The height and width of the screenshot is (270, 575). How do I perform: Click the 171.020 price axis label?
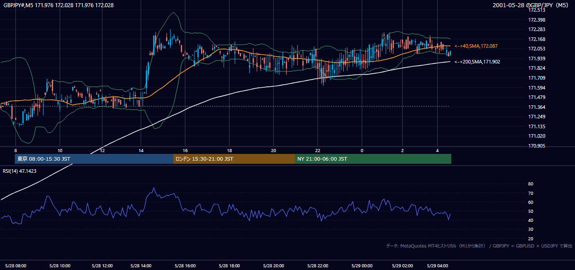coord(536,136)
